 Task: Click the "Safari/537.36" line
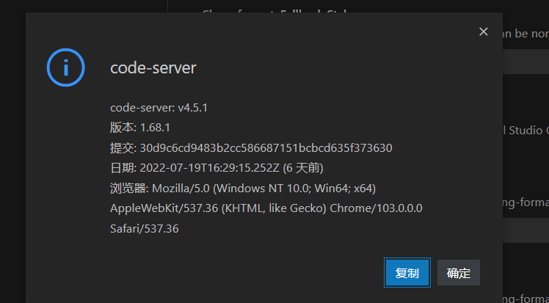[144, 228]
